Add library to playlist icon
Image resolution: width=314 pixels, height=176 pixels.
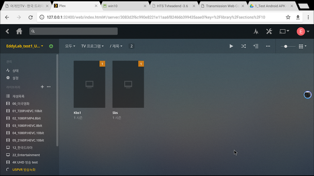tap(256, 46)
